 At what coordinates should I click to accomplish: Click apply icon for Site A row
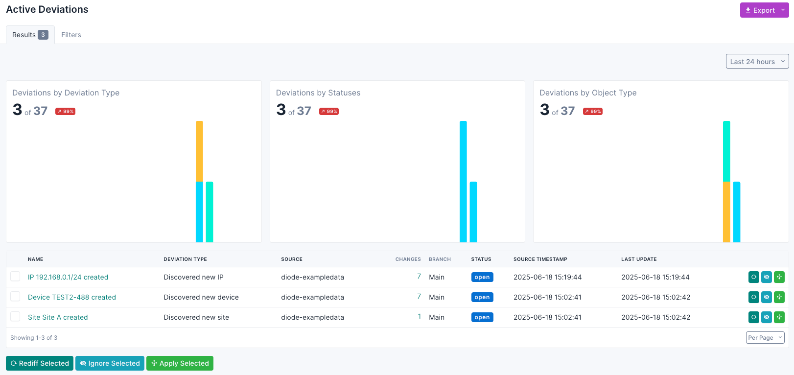tap(779, 317)
